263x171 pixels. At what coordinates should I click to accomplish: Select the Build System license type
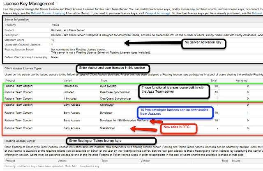108,86
